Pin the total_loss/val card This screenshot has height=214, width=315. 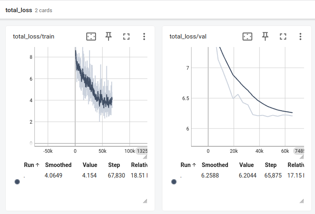[265, 36]
